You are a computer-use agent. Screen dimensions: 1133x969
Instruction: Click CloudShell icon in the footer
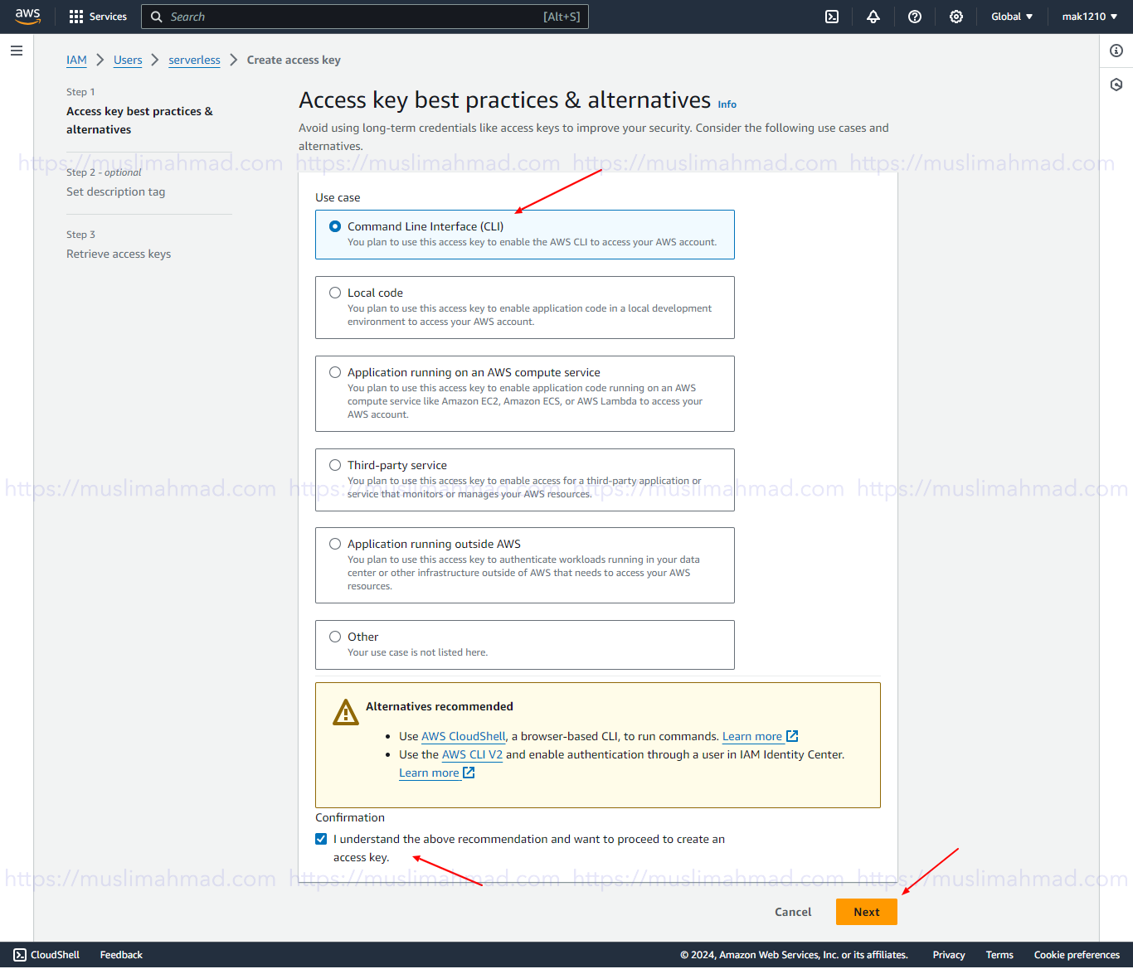20,955
